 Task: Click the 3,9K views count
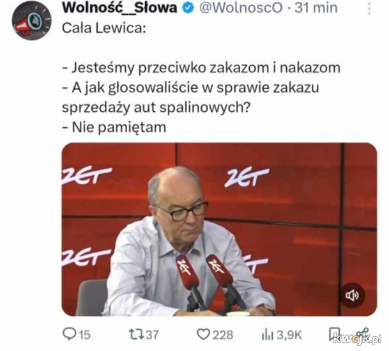pyautogui.click(x=289, y=335)
